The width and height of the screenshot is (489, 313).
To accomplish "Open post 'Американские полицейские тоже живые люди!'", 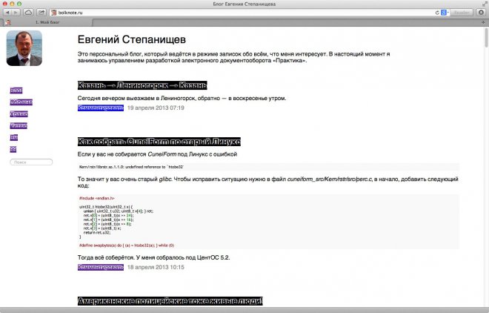I will click(x=170, y=301).
